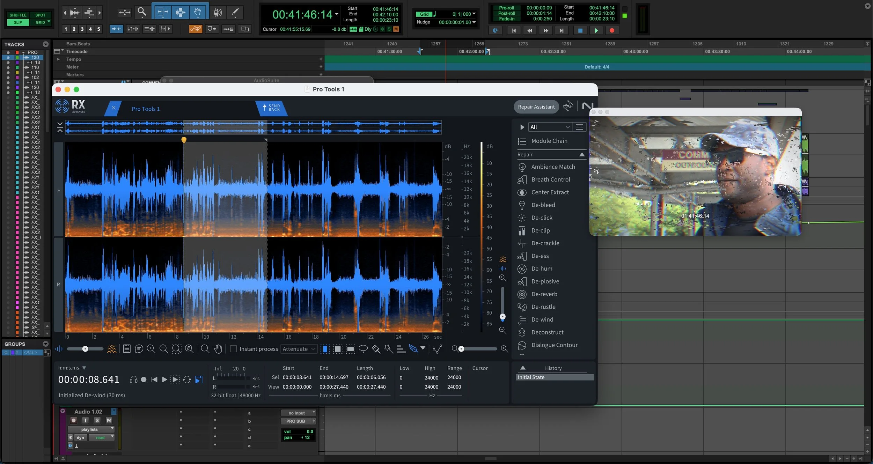Click the RX headphones monitoring icon
This screenshot has height=464, width=873.
coord(133,380)
